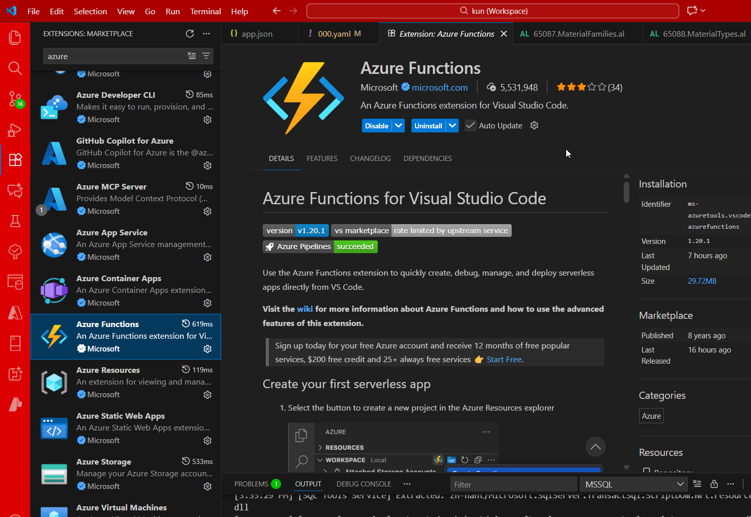Focus the output Filter field
The height and width of the screenshot is (517, 751).
(513, 484)
